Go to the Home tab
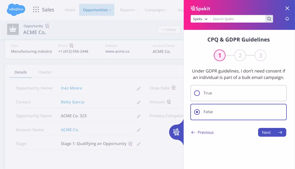This screenshot has width=295, height=169. [70, 10]
